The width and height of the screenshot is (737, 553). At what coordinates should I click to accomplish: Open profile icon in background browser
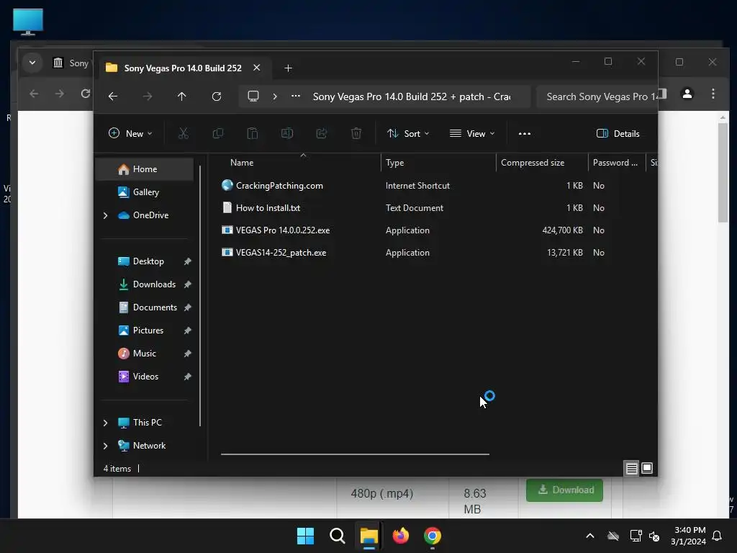(687, 94)
